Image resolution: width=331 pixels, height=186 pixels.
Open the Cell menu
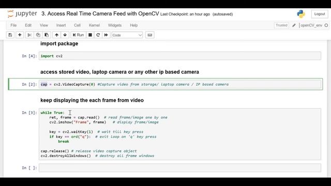tap(77, 25)
